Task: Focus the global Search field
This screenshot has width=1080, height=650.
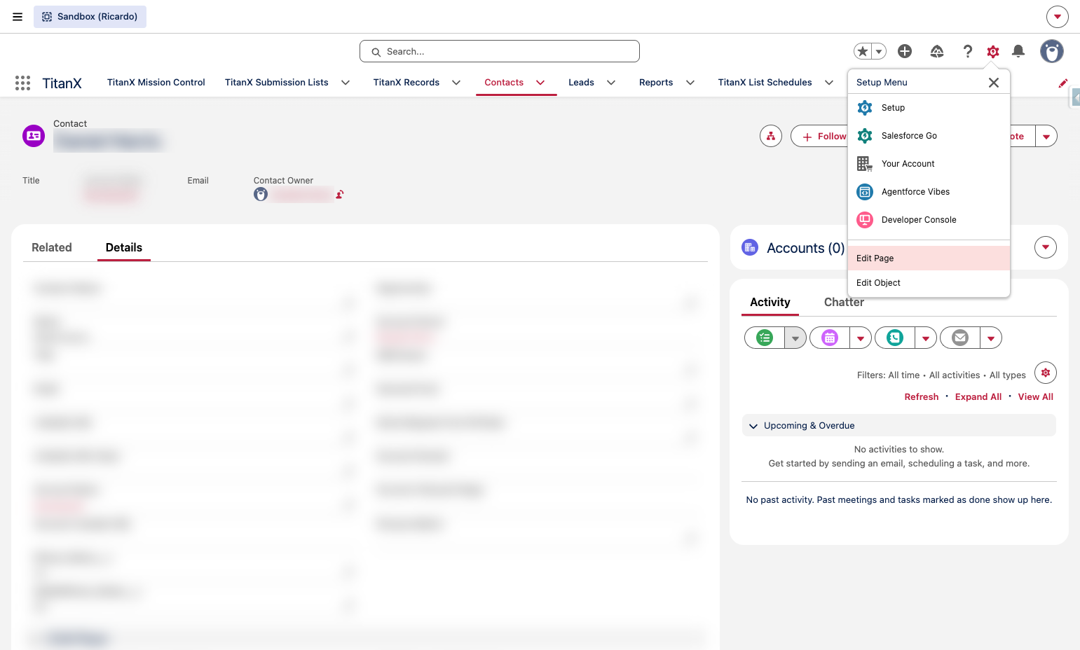Action: 500,51
